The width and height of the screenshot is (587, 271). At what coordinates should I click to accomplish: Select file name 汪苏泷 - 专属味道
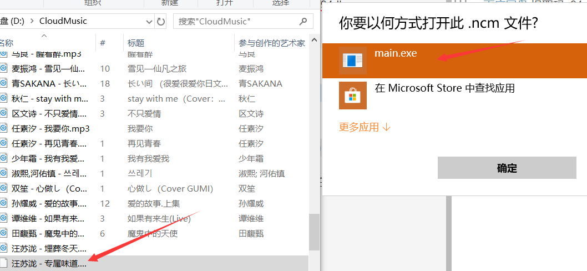pyautogui.click(x=49, y=264)
